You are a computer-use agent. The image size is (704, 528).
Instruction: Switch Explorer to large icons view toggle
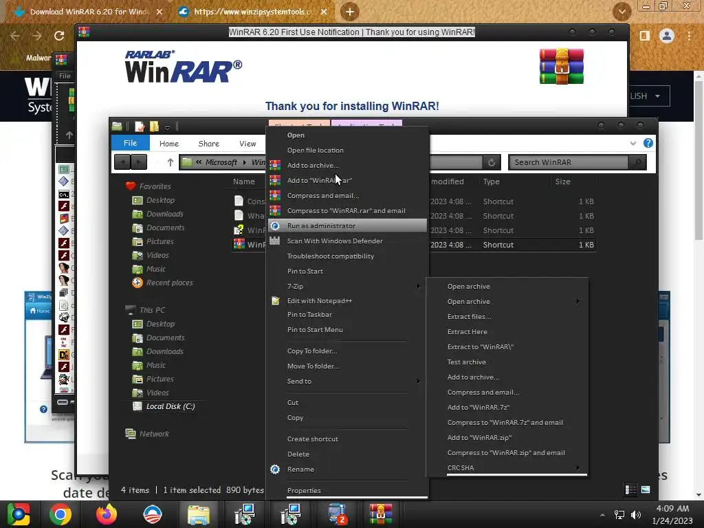(x=646, y=489)
